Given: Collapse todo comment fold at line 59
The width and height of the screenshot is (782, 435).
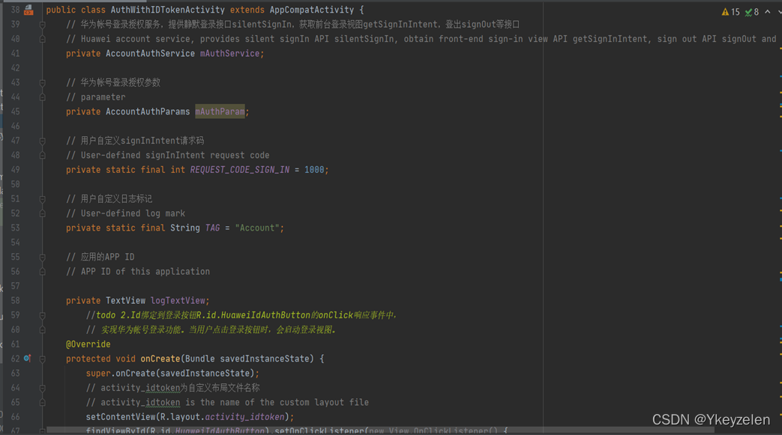Looking at the screenshot, I should (x=43, y=315).
